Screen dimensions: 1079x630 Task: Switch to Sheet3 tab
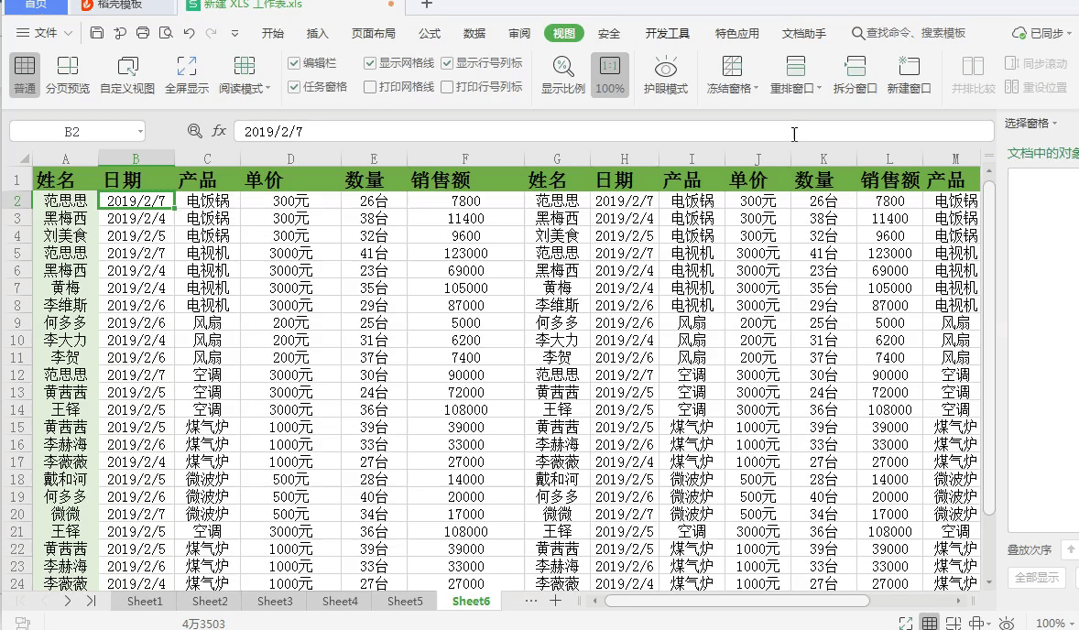(275, 601)
